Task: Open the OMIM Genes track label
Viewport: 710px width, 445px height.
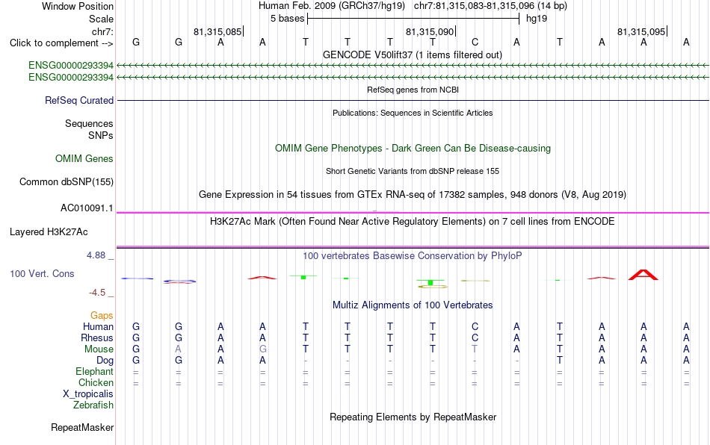Action: [x=84, y=159]
